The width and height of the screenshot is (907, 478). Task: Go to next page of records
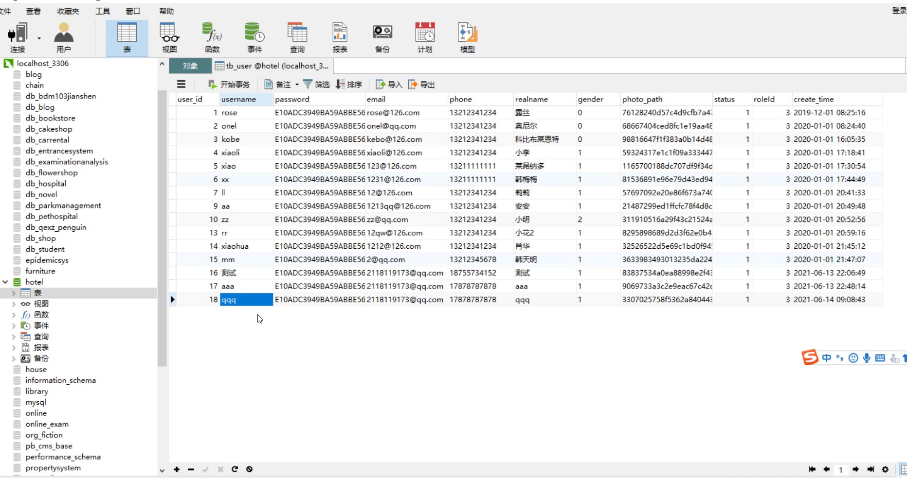coord(855,469)
